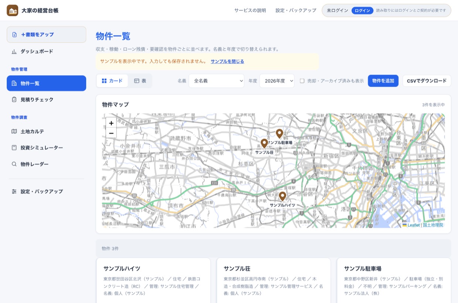Click the blue ログイン button
The image size is (458, 303).
click(362, 10)
